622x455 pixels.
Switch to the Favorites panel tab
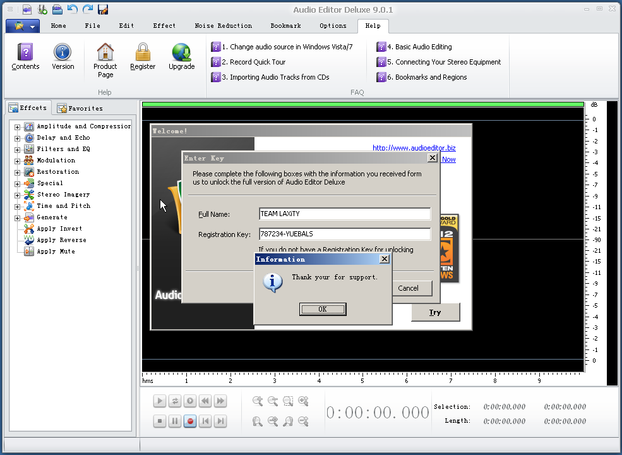80,108
